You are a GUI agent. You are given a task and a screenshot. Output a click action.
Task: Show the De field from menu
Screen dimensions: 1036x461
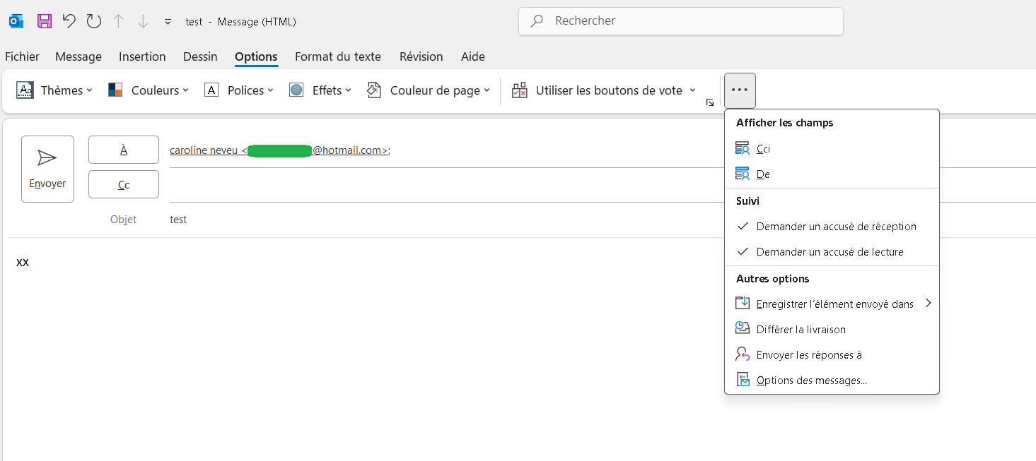(x=832, y=174)
